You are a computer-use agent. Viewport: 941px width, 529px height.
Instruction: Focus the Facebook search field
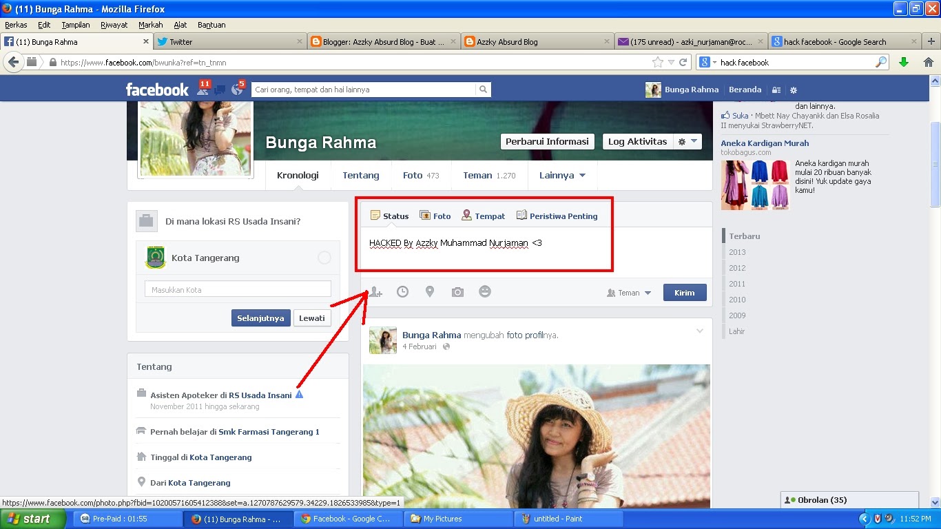(363, 90)
